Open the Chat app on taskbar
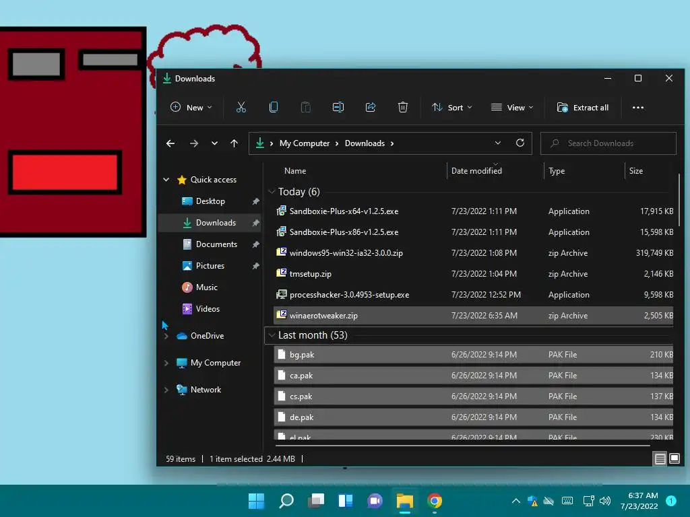The image size is (690, 517). coord(375,501)
